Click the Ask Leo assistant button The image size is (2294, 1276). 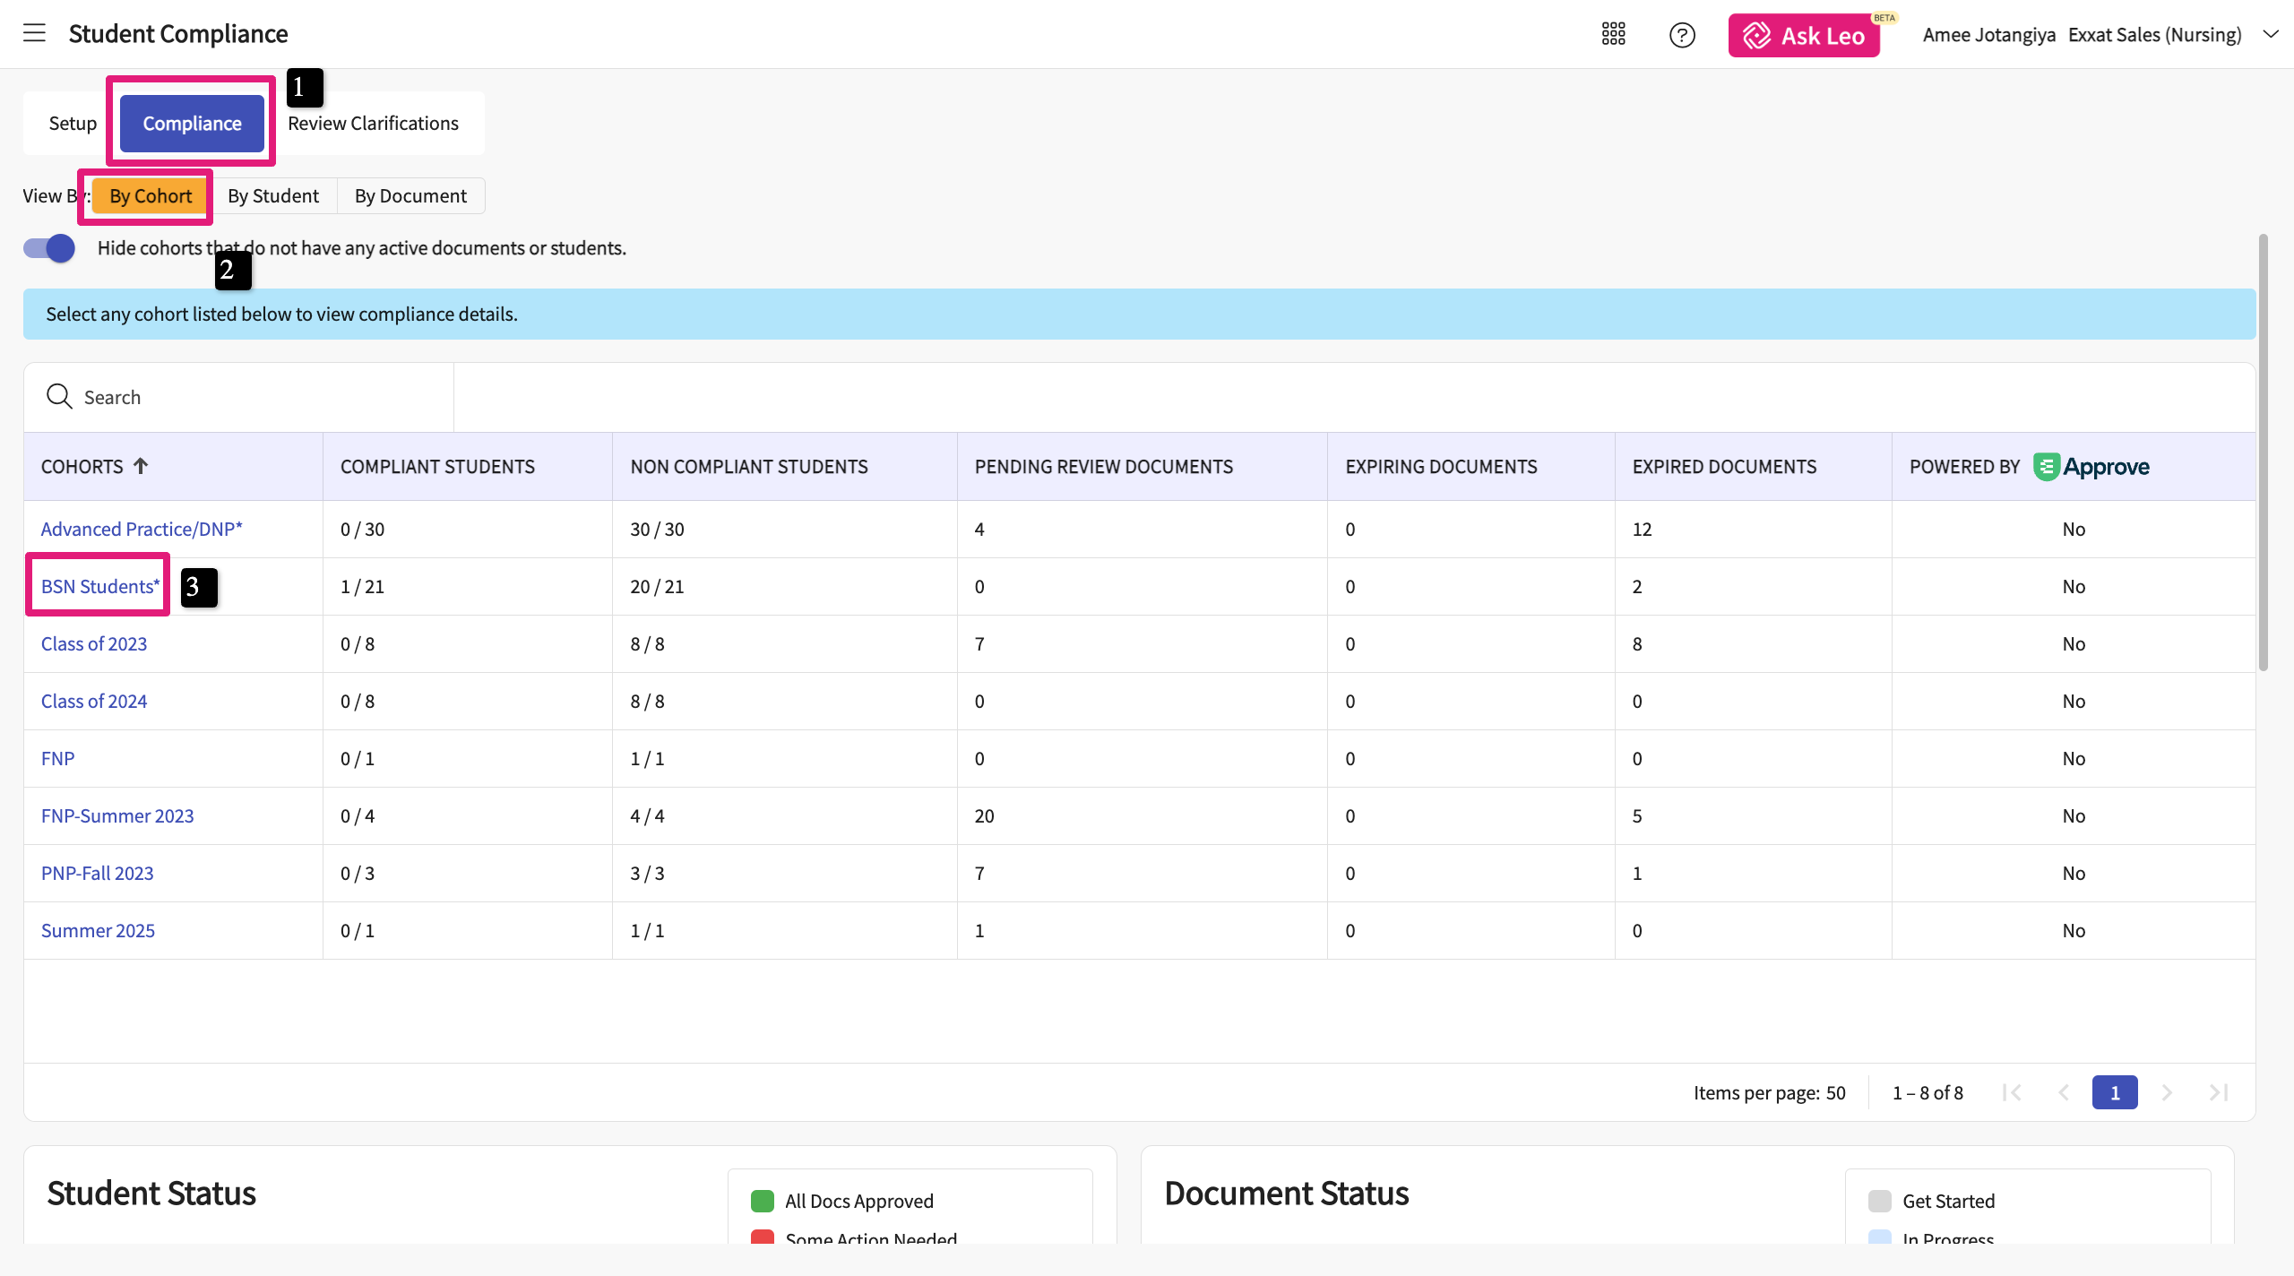coord(1804,36)
